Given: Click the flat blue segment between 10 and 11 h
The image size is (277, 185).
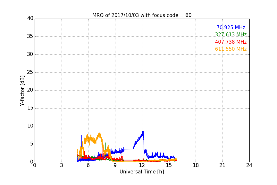Looking at the screenshot, I should pyautogui.click(x=129, y=149).
